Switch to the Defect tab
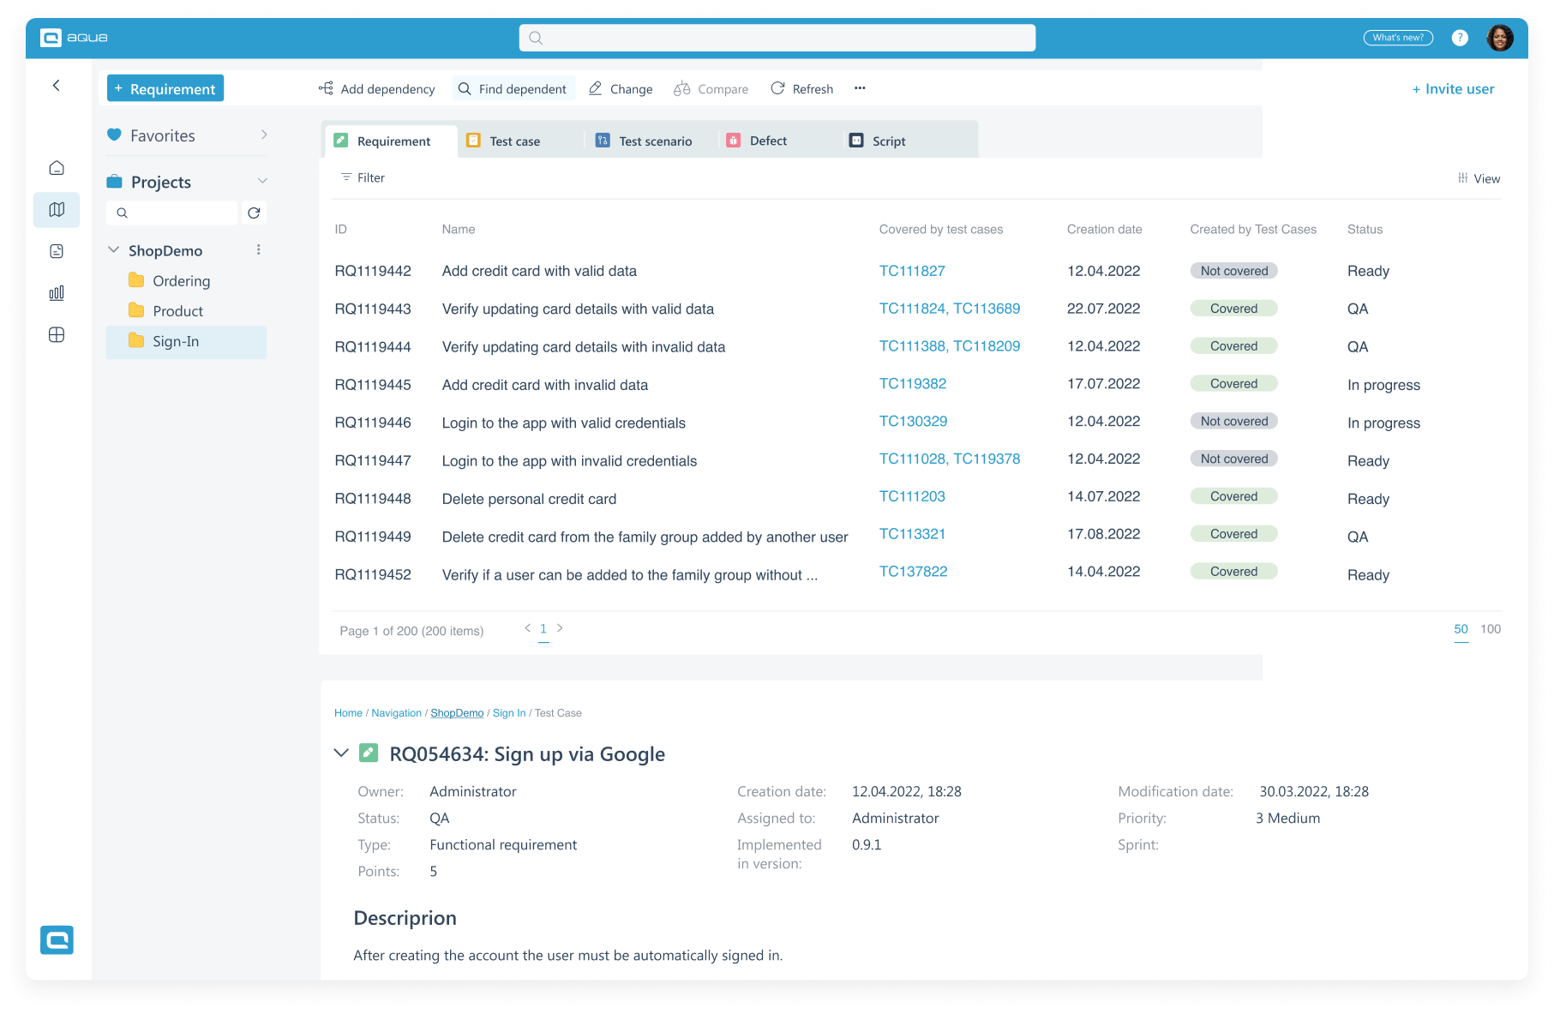 click(x=767, y=141)
